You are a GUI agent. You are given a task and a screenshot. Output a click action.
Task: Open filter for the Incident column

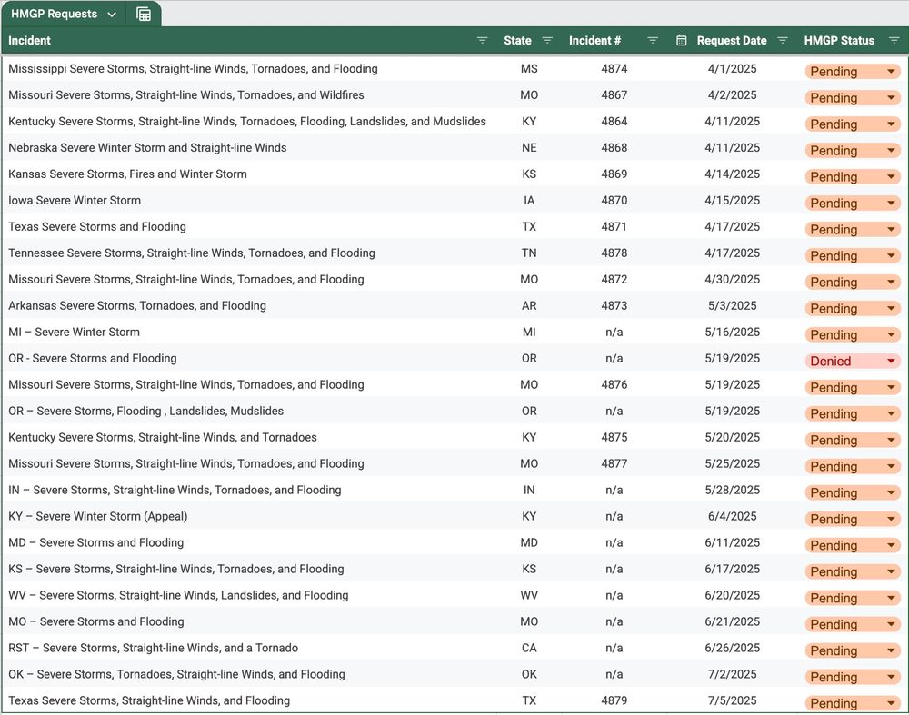482,41
